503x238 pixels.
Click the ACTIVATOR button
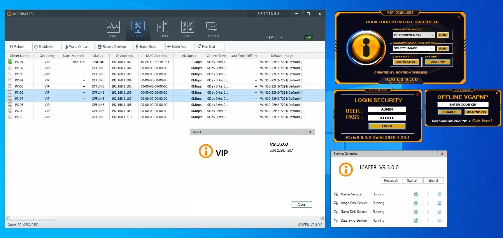coord(406,62)
